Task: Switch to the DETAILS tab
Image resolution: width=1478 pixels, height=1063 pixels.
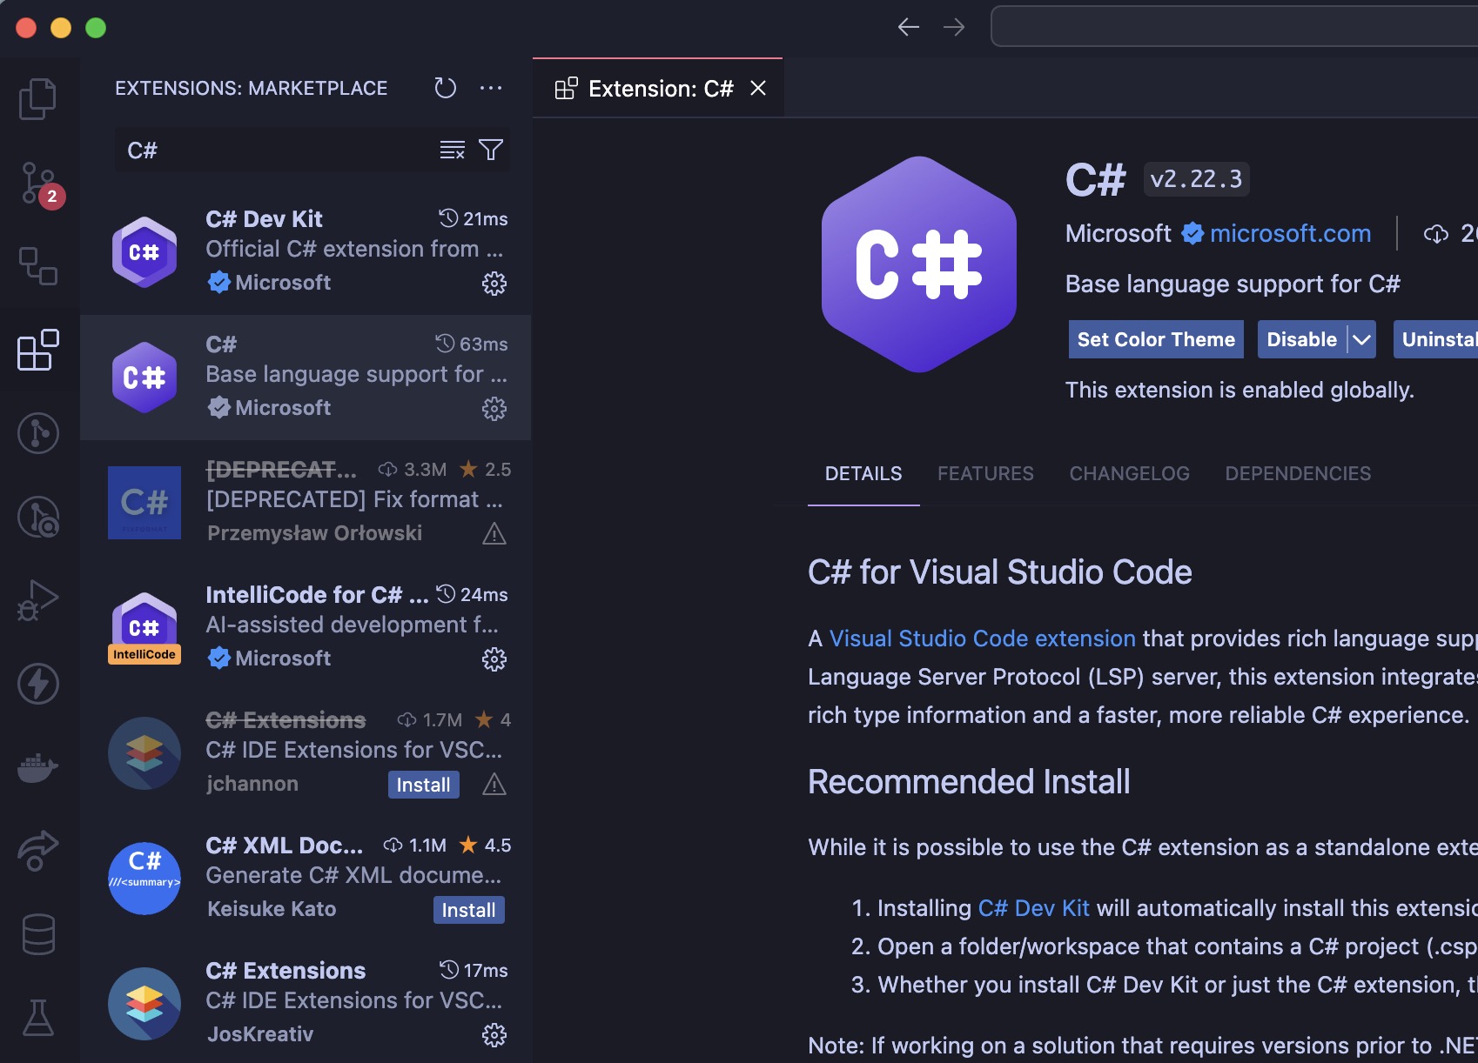Action: click(863, 473)
